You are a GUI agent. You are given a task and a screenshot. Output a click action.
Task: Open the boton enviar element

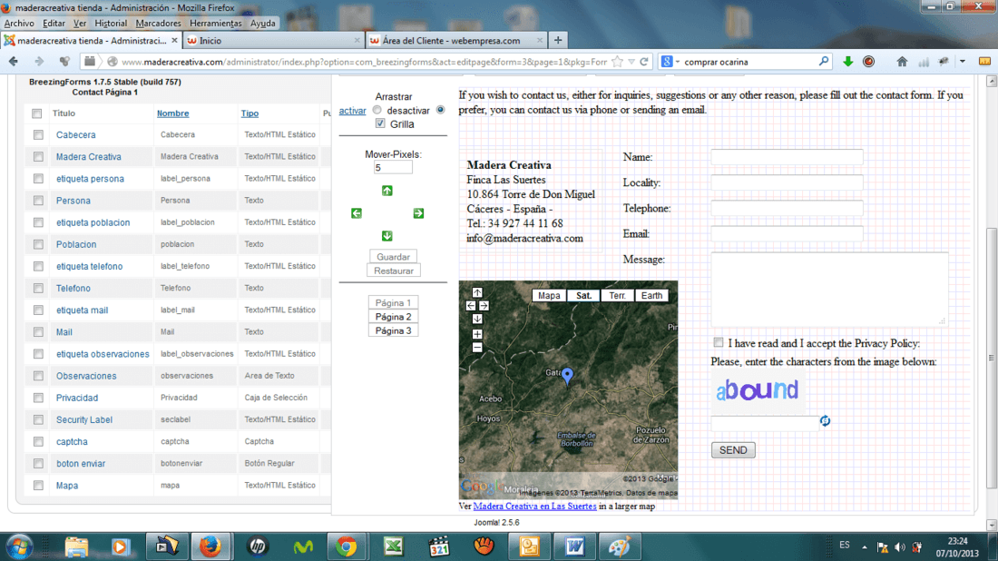[81, 464]
